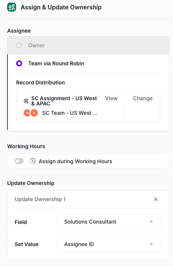Click the SC Assignment - US West & APAC title

[64, 101]
